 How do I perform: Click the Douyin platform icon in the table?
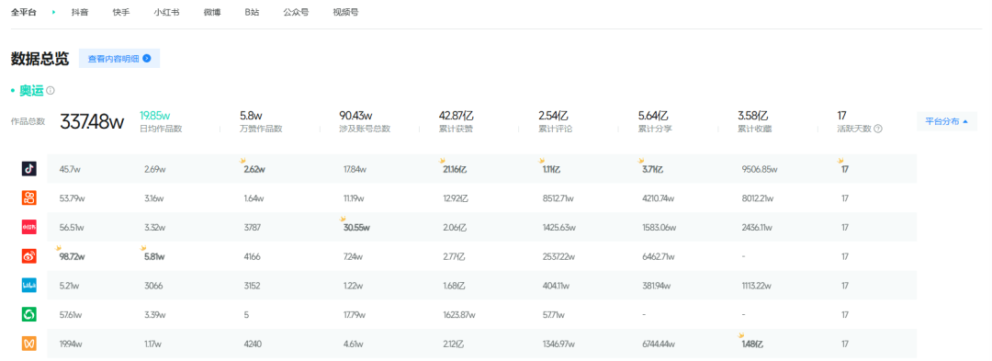point(29,169)
